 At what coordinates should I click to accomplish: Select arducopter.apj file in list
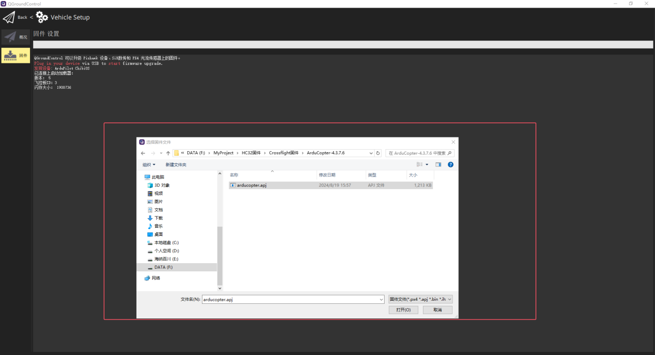click(x=252, y=186)
